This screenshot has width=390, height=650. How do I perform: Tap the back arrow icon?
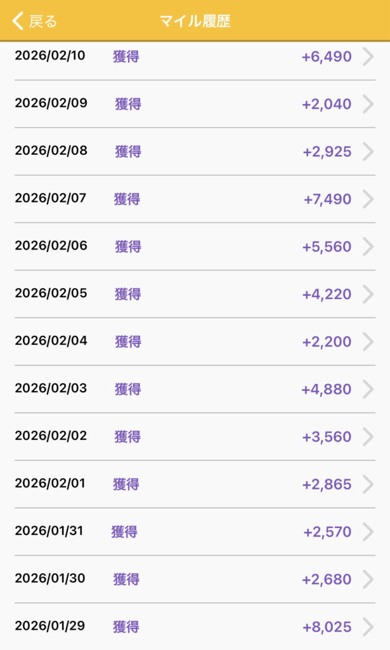pos(17,21)
